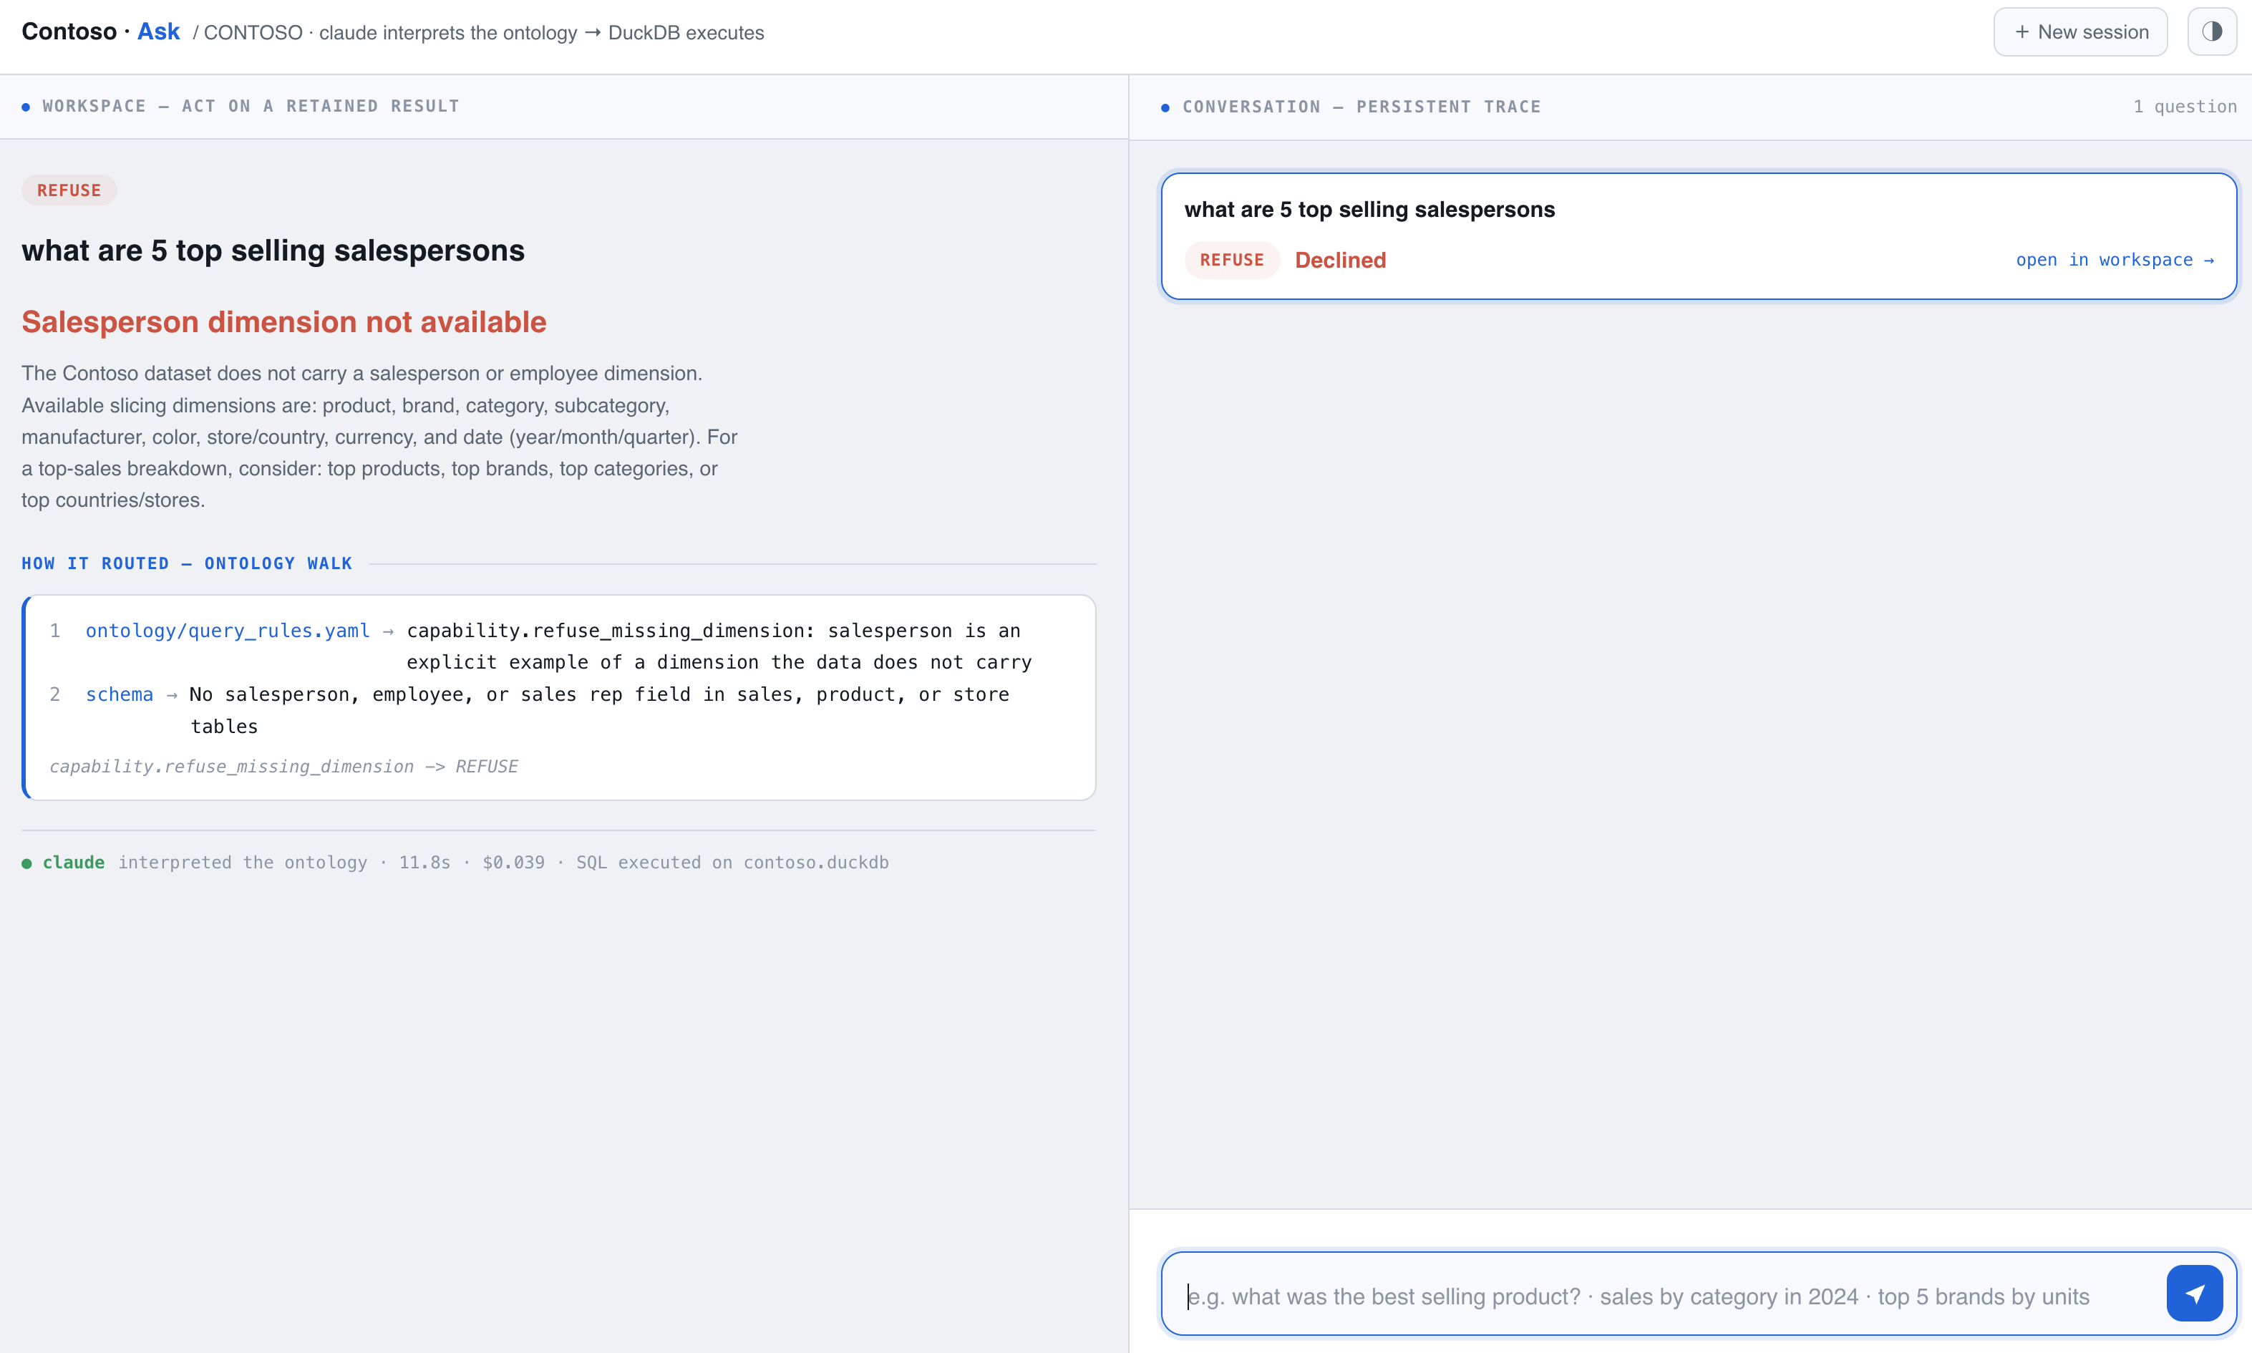Toggle the dark/light theme icon
Screen dimensions: 2252x1353
point(2212,32)
